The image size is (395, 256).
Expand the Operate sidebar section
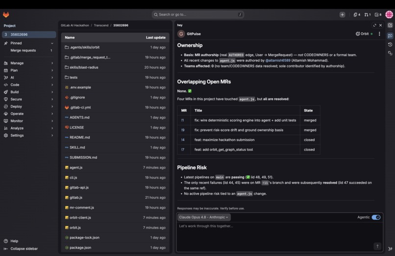click(29, 113)
